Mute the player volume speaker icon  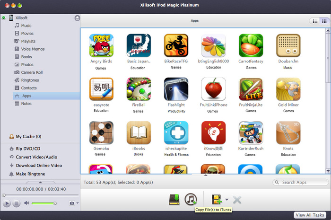(x=27, y=203)
